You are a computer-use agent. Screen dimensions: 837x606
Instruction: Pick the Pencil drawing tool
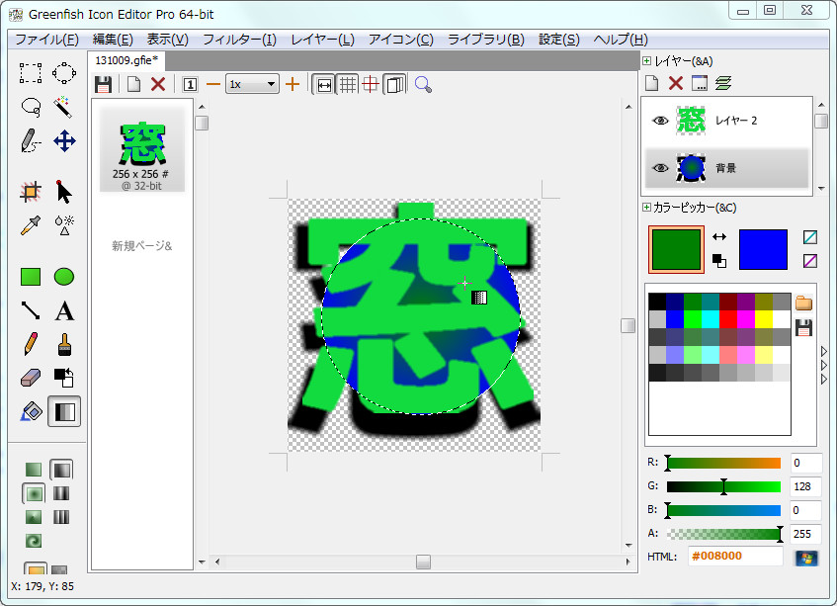[x=31, y=344]
